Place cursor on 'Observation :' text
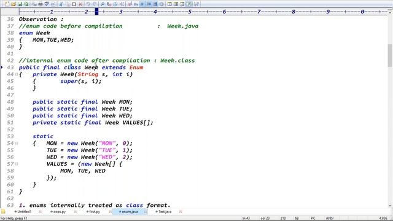 pyautogui.click(x=41, y=19)
